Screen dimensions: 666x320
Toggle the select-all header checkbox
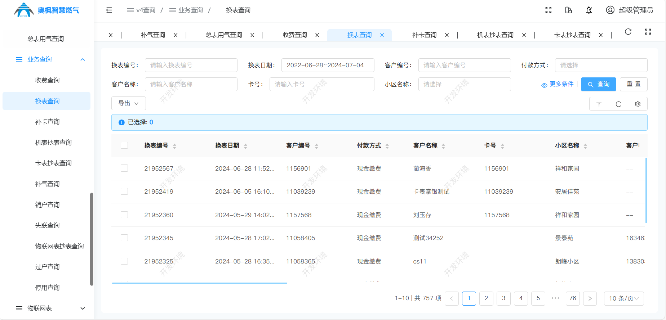pos(124,145)
